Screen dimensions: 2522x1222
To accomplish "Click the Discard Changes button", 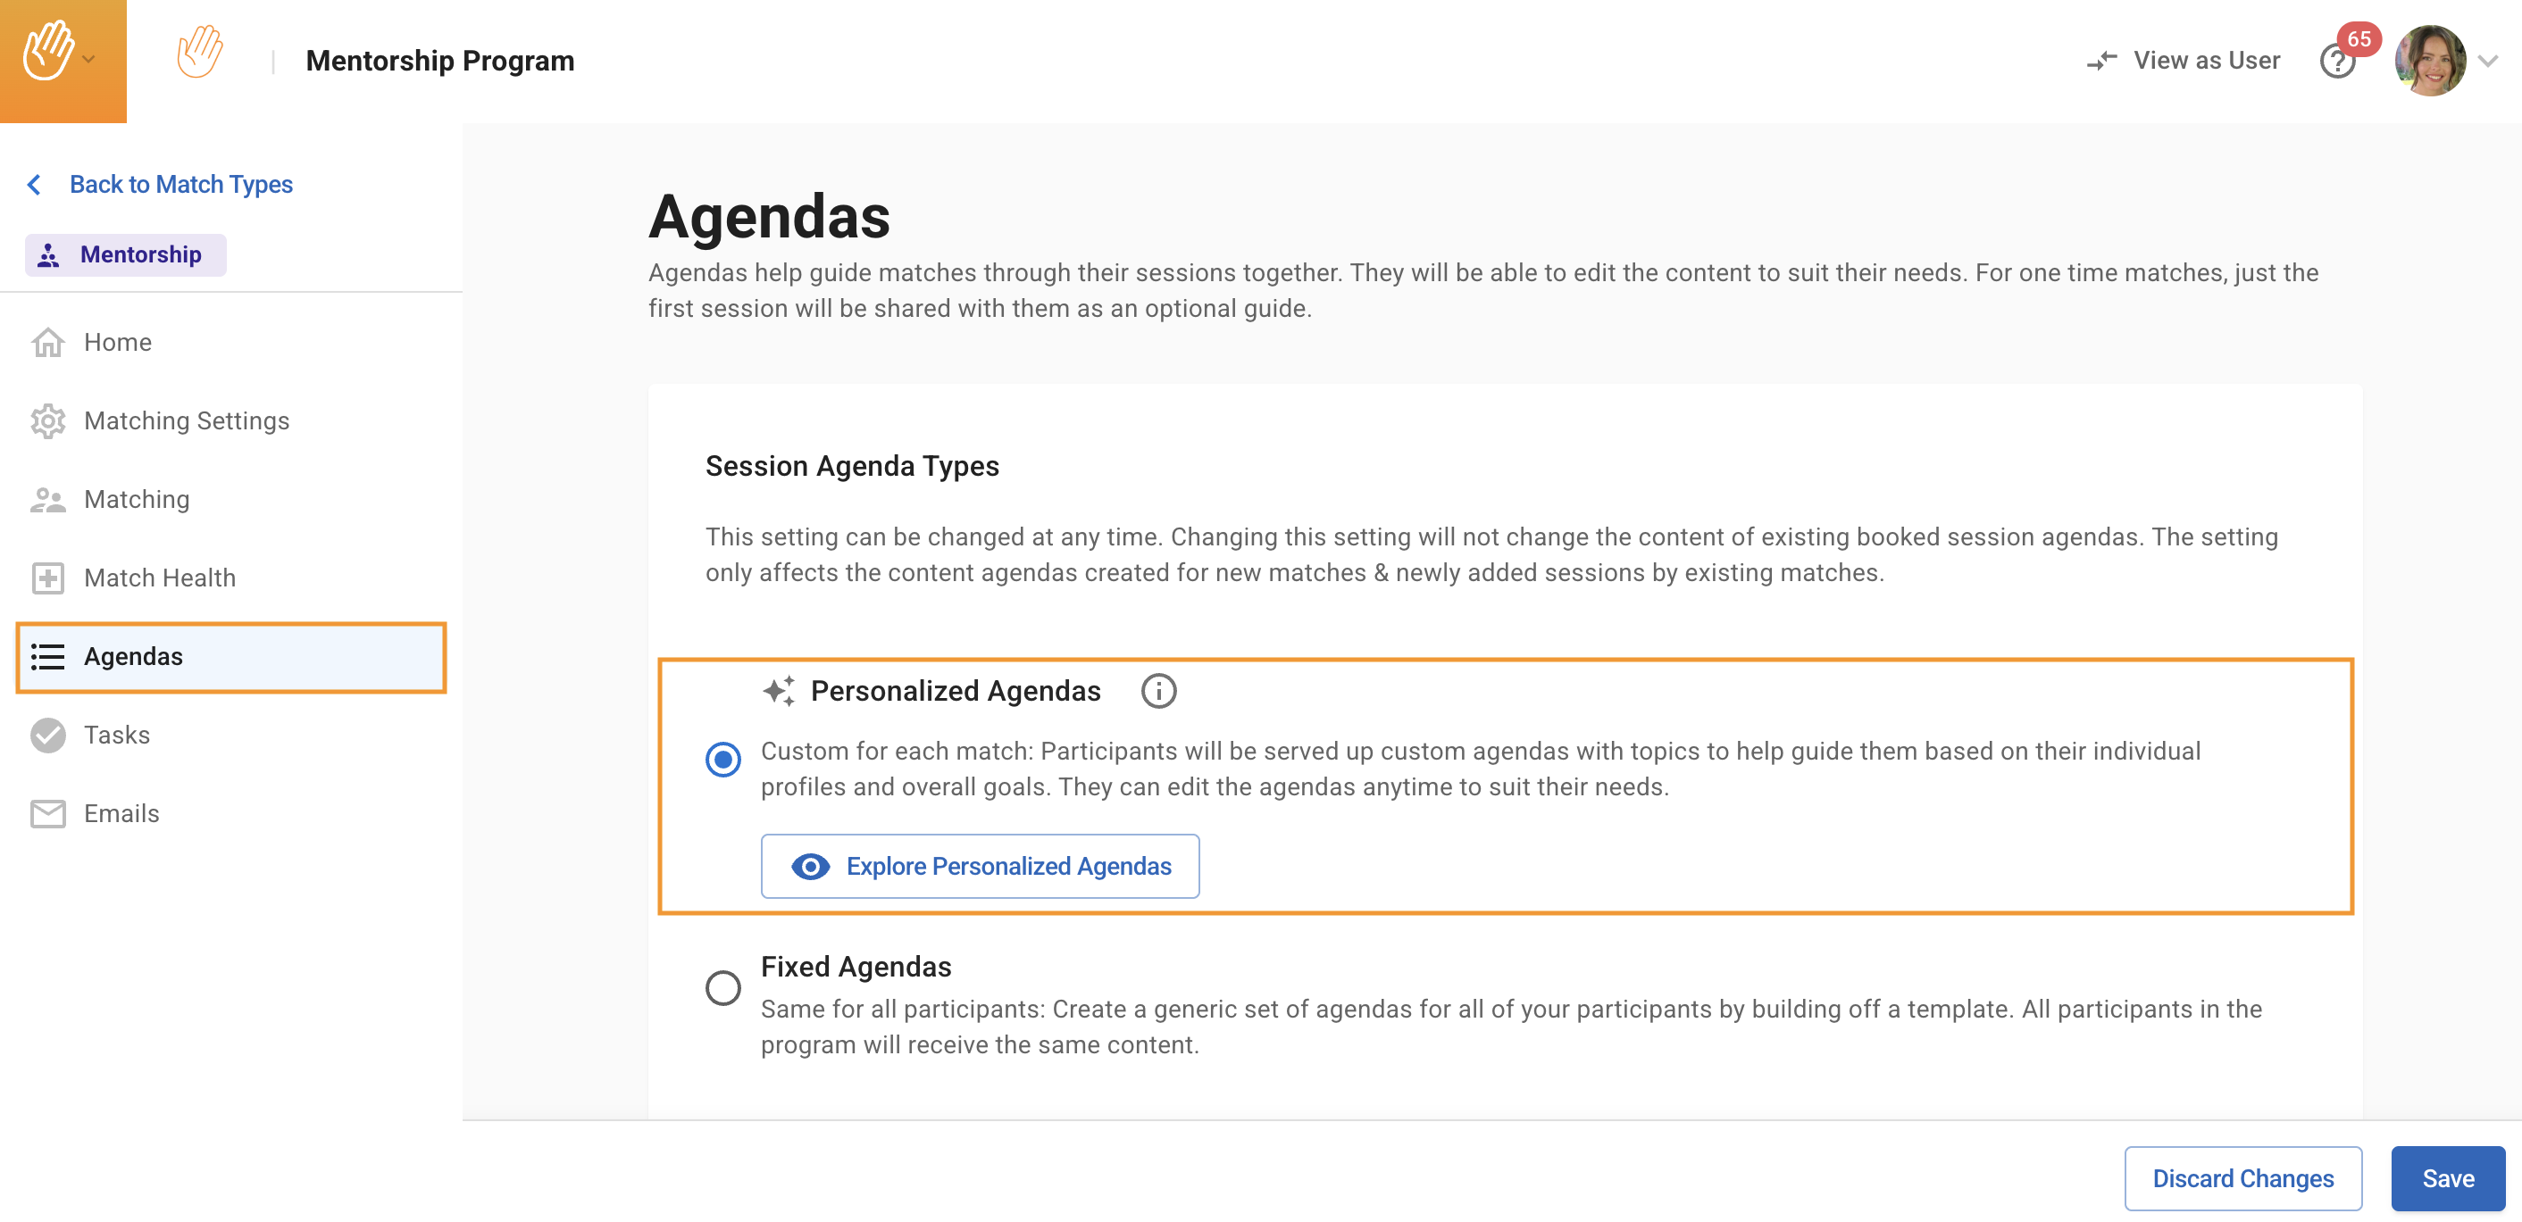I will [x=2242, y=1178].
